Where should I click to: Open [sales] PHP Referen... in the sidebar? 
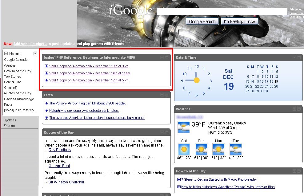[20, 110]
